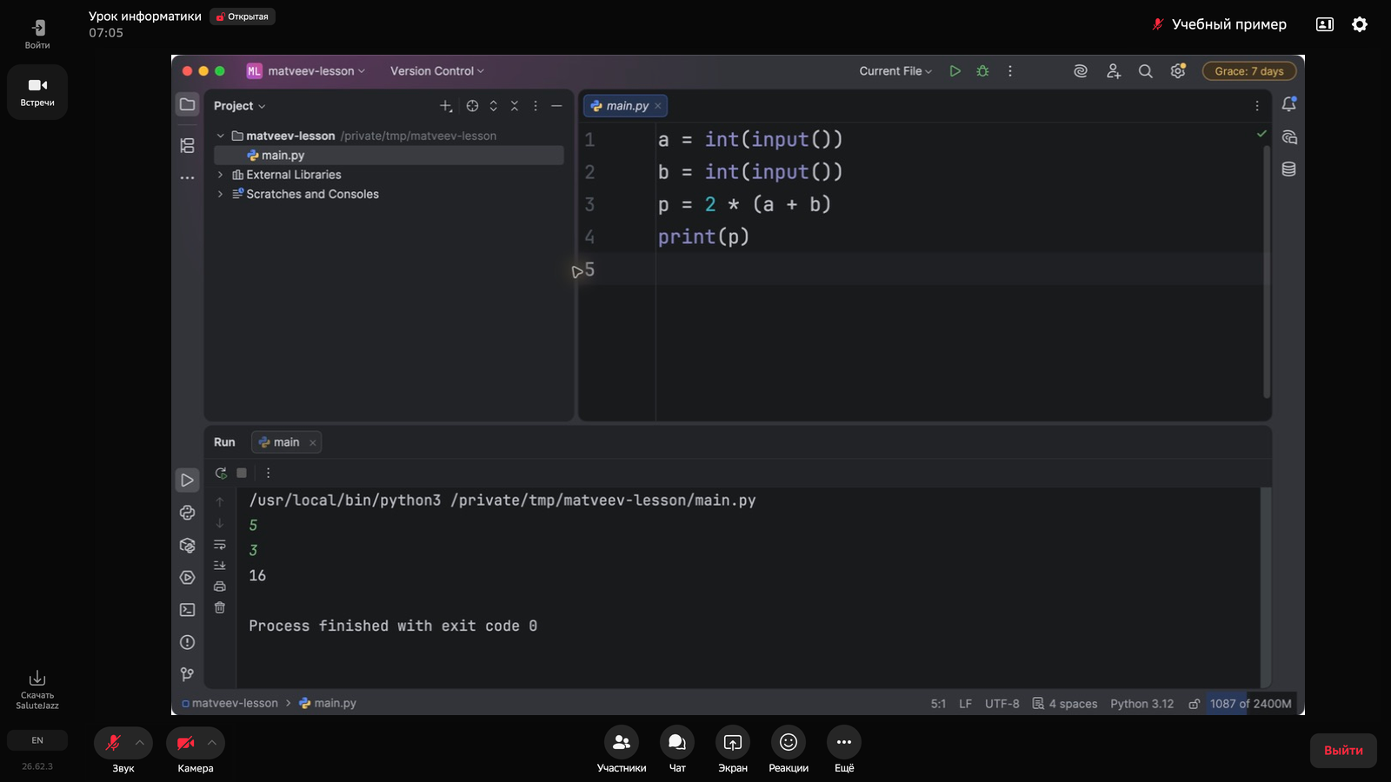The width and height of the screenshot is (1391, 782).
Task: Open the Notifications bell in the right sidebar
Action: [x=1289, y=104]
